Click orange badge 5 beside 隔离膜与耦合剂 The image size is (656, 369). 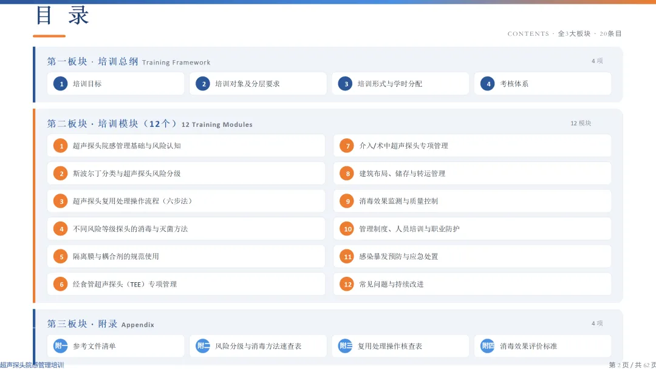[61, 256]
